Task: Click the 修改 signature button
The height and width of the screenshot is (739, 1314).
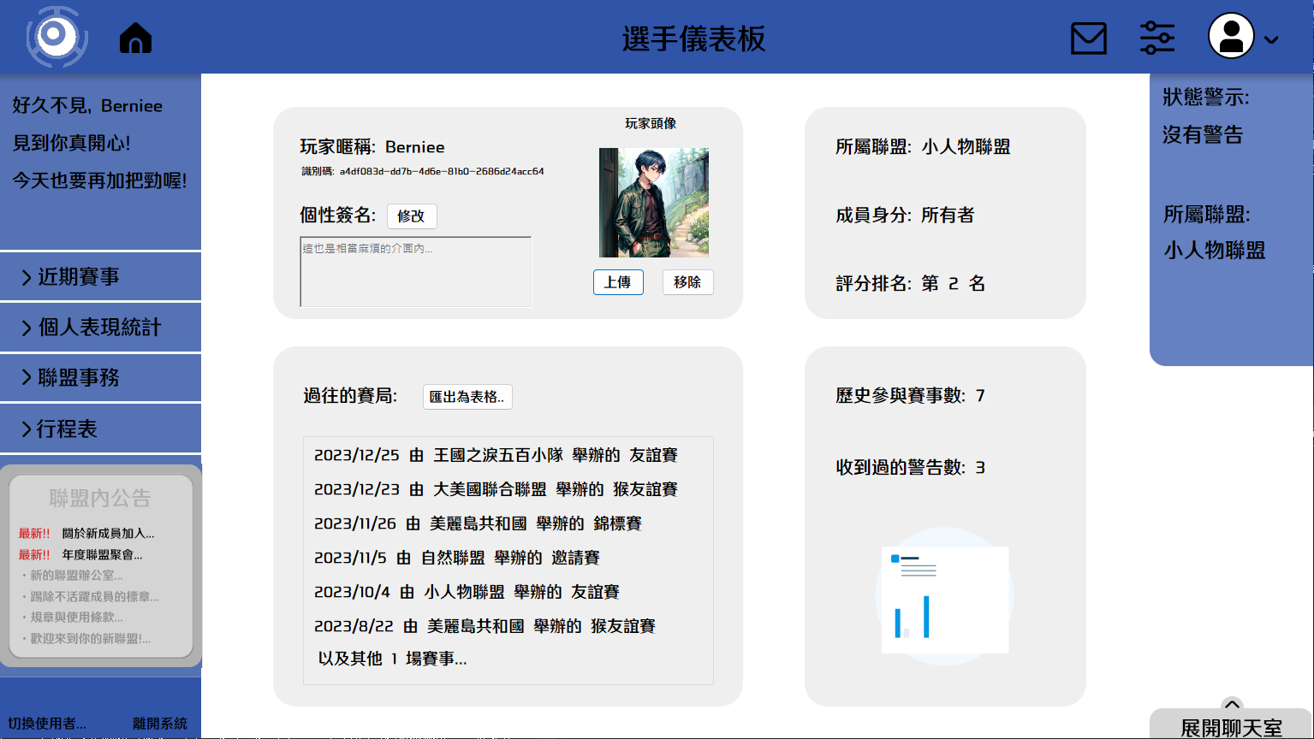Action: point(411,216)
